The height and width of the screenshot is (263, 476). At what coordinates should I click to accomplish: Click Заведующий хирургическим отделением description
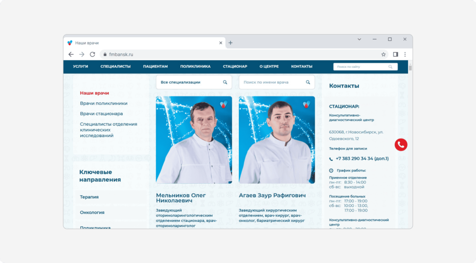coord(271,215)
